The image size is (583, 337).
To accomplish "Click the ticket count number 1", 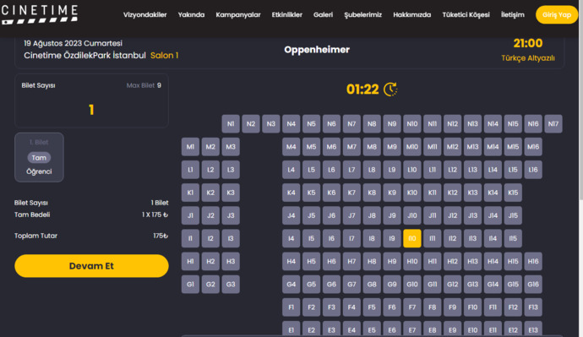I will (91, 110).
